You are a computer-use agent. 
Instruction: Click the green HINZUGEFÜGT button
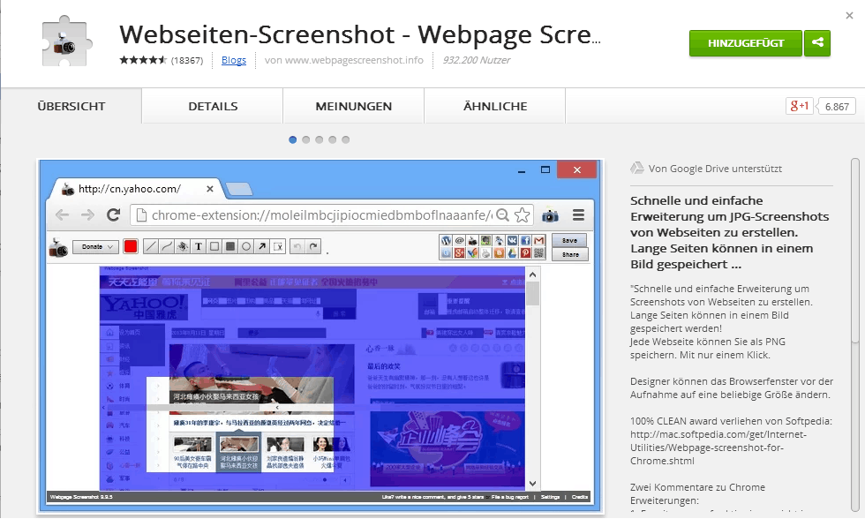pos(745,43)
